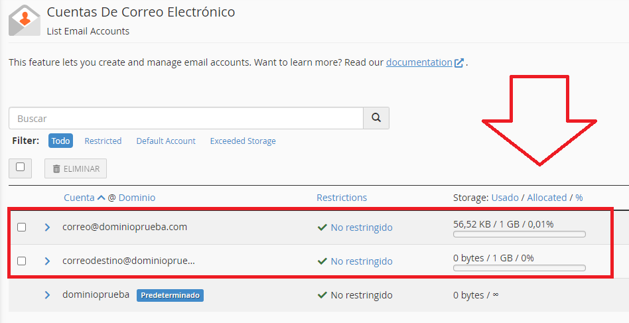Click the trash icon in ELIMINAR button
This screenshot has height=323, width=629.
(56, 168)
